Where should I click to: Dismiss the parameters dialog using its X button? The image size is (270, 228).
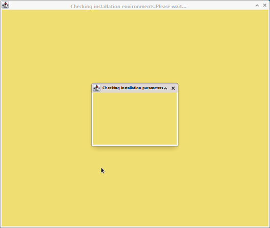point(173,88)
